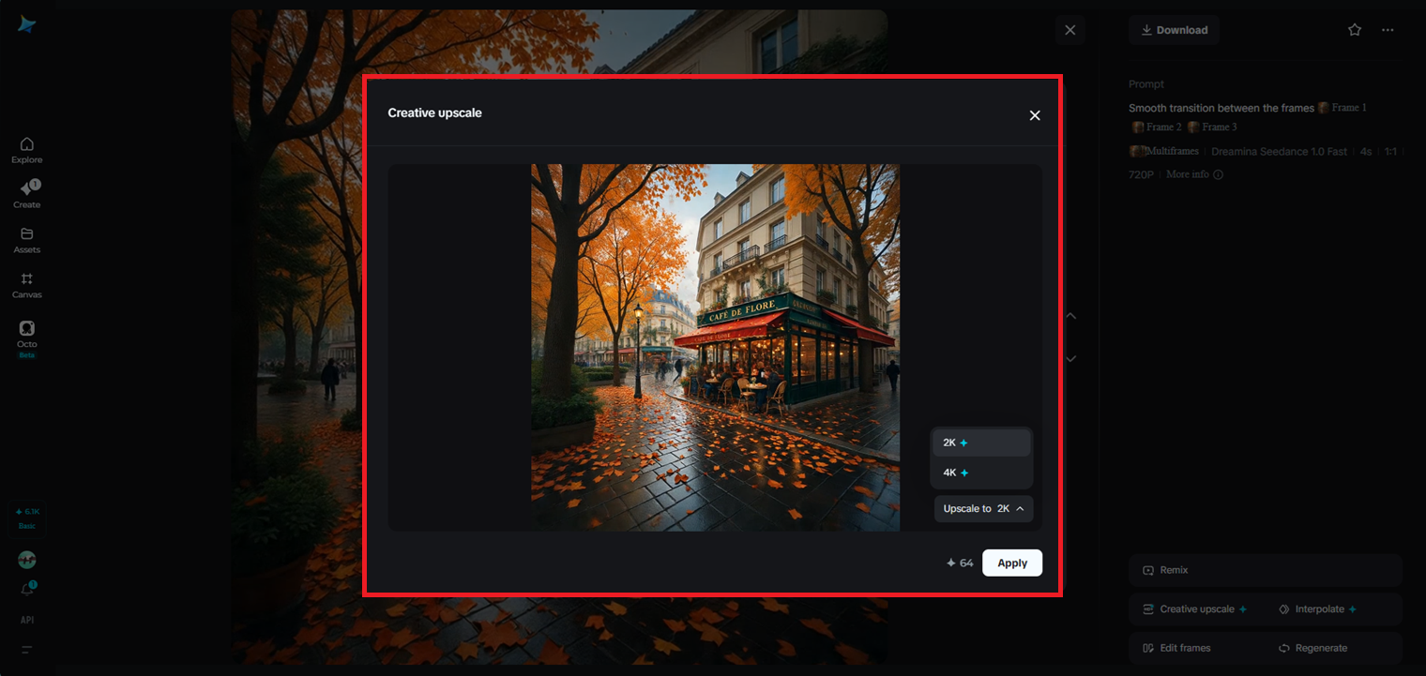Click the Interpolate button
Image resolution: width=1426 pixels, height=676 pixels.
click(1318, 609)
